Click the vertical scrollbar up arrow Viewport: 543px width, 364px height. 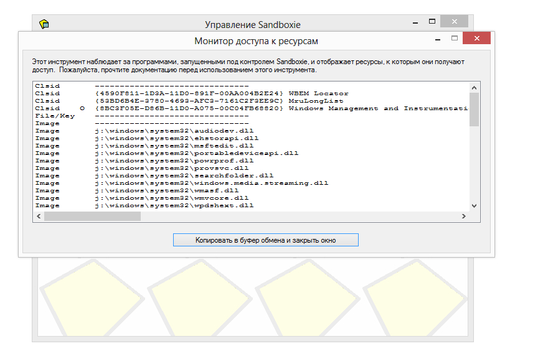[x=474, y=86]
